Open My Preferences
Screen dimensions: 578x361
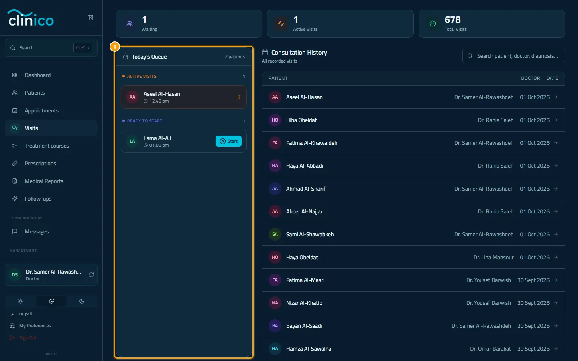(x=35, y=326)
